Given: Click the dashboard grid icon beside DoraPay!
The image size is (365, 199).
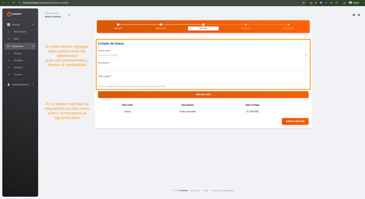Looking at the screenshot, I should point(9,24).
